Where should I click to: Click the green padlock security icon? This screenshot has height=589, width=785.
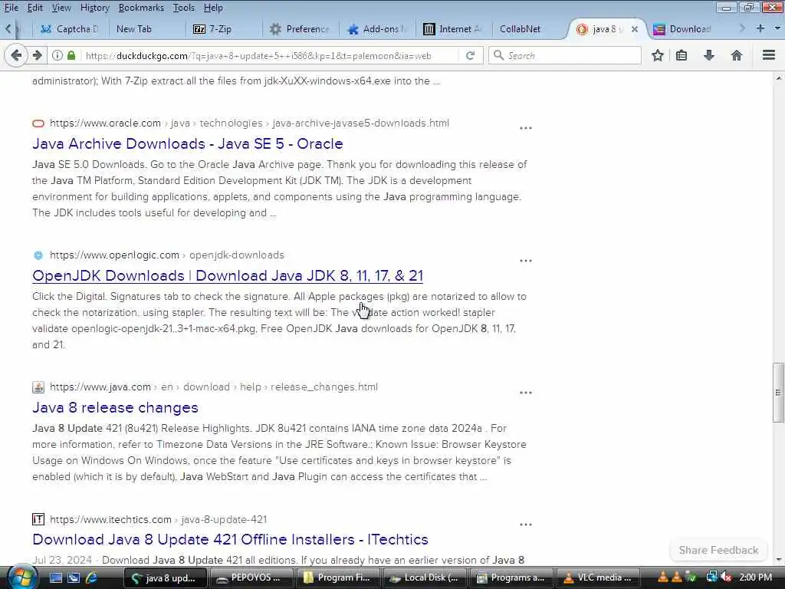point(71,55)
